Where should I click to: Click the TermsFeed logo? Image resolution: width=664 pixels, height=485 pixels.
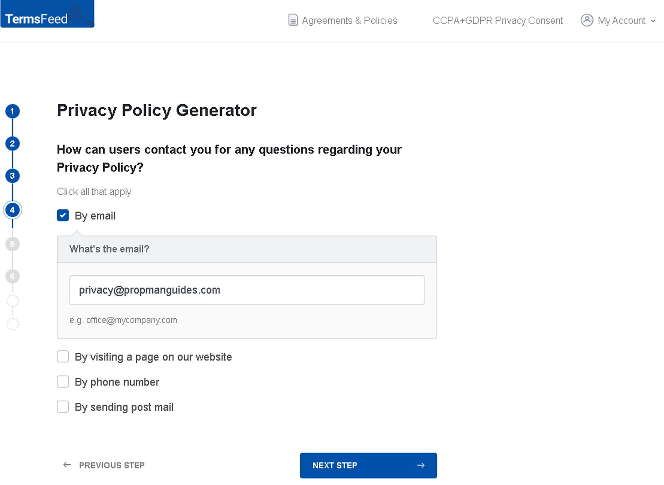tap(47, 14)
